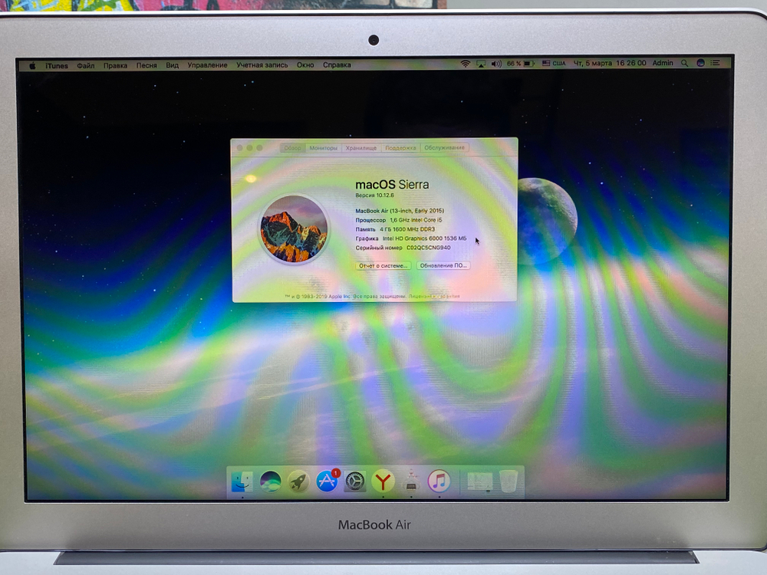Launch Yandex Browser from the Dock
767x575 pixels.
382,481
